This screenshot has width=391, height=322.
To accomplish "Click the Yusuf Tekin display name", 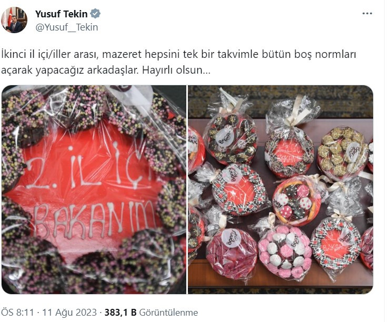I will pyautogui.click(x=62, y=14).
